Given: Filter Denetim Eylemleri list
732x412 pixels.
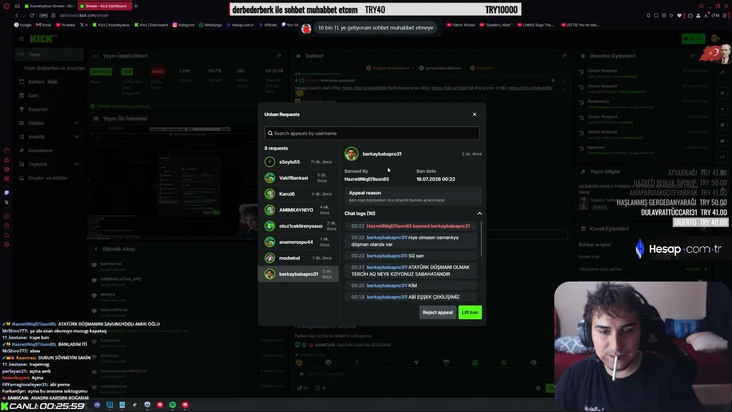Looking at the screenshot, I should pyautogui.click(x=693, y=56).
